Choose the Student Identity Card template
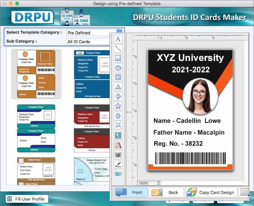This screenshot has width=254, height=206. [92, 171]
